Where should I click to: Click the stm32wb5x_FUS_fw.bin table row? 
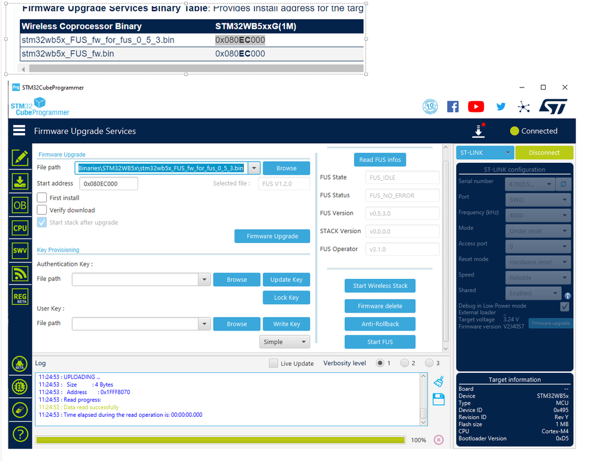192,54
